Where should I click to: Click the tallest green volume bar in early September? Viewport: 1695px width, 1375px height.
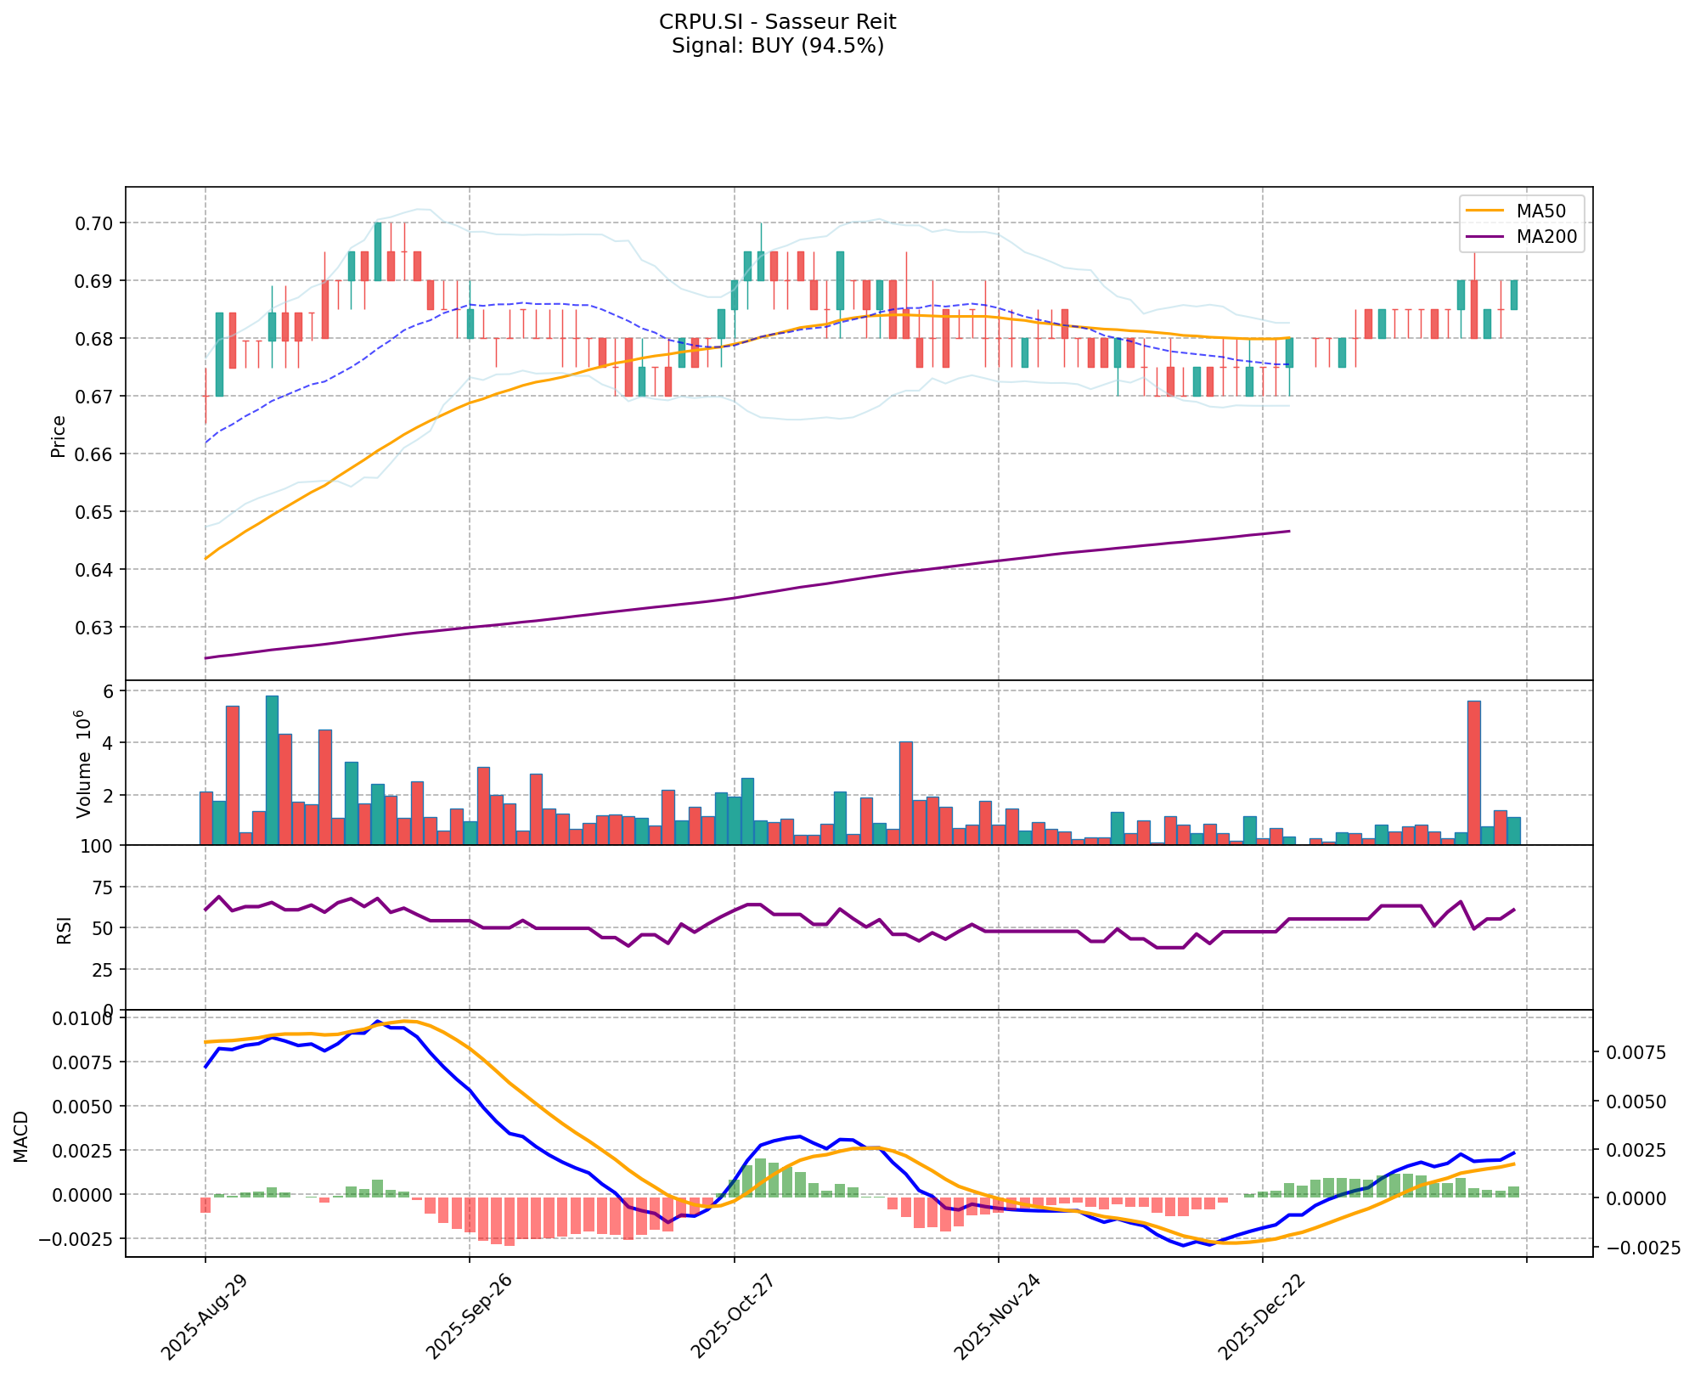pos(272,769)
